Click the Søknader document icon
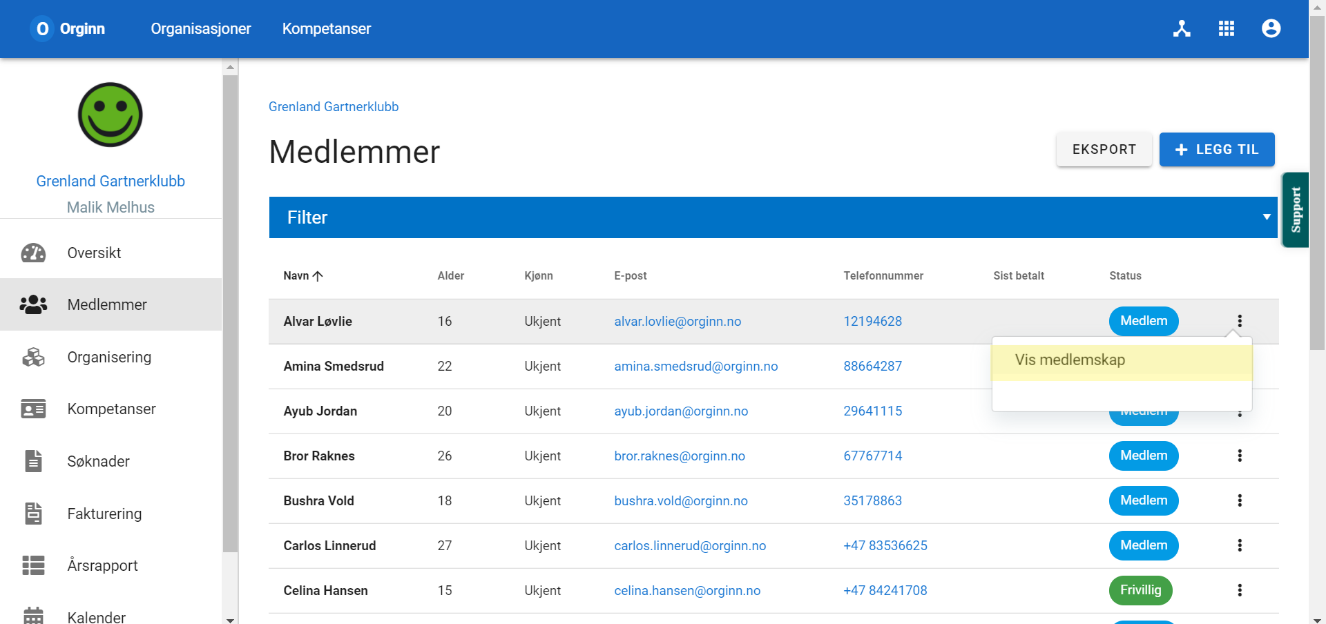 coord(33,461)
